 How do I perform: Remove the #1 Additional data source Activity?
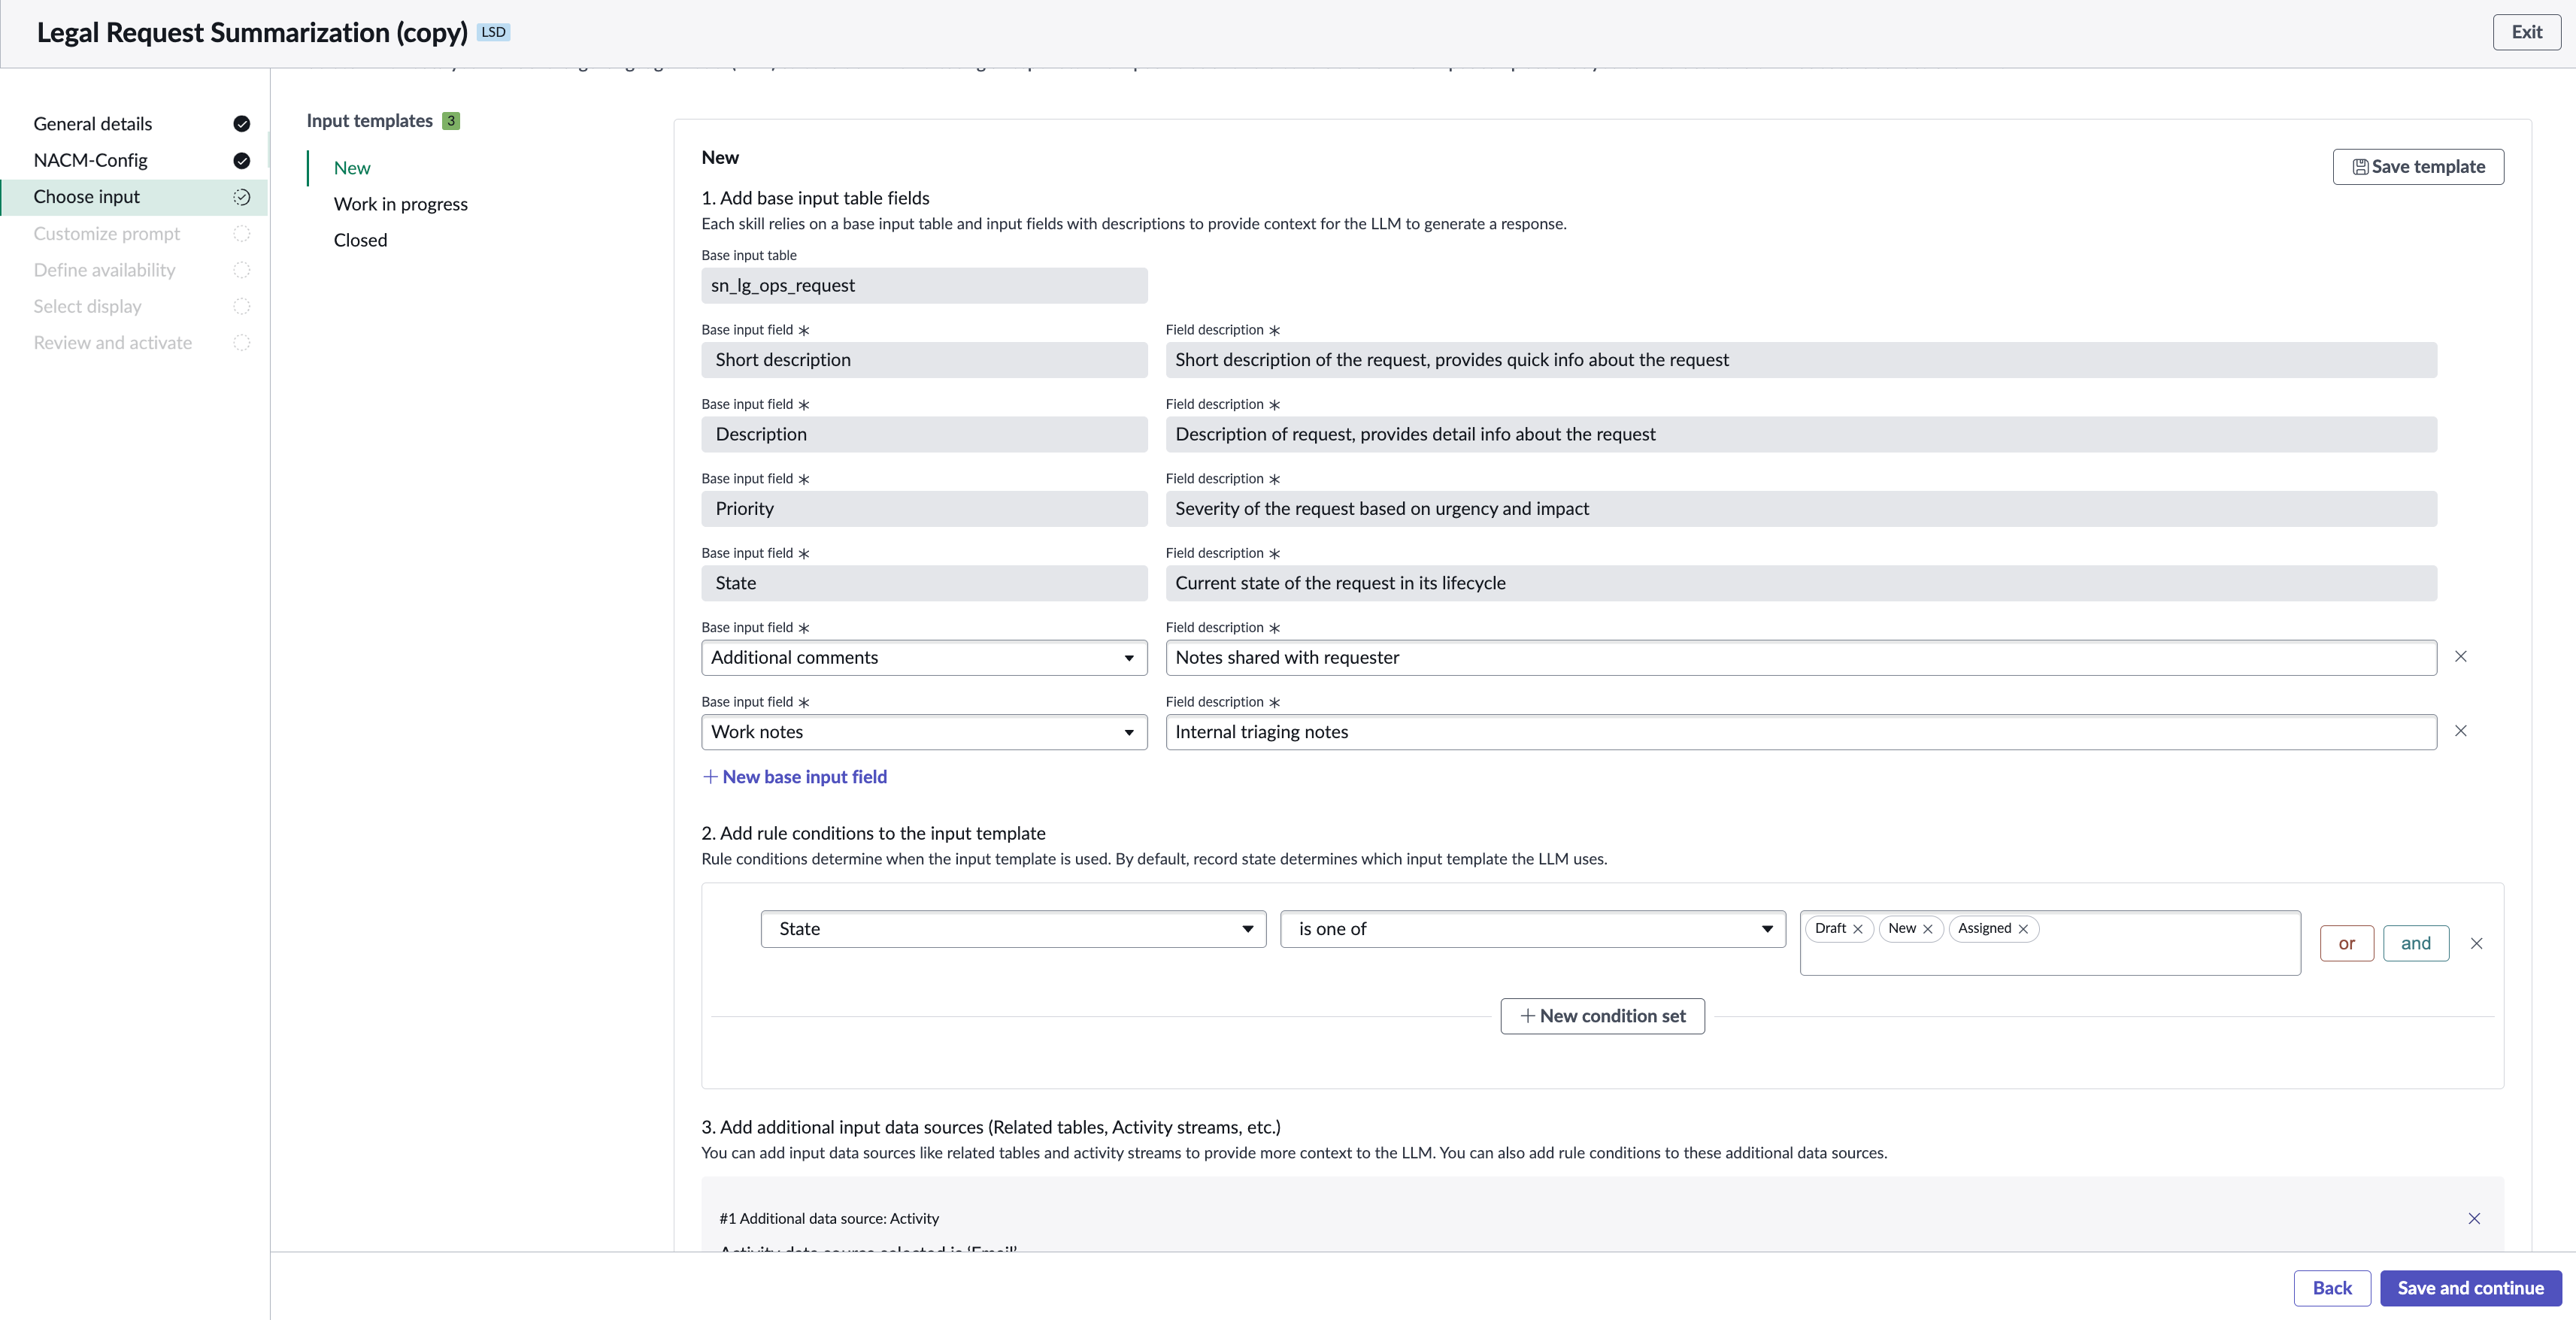point(2474,1218)
